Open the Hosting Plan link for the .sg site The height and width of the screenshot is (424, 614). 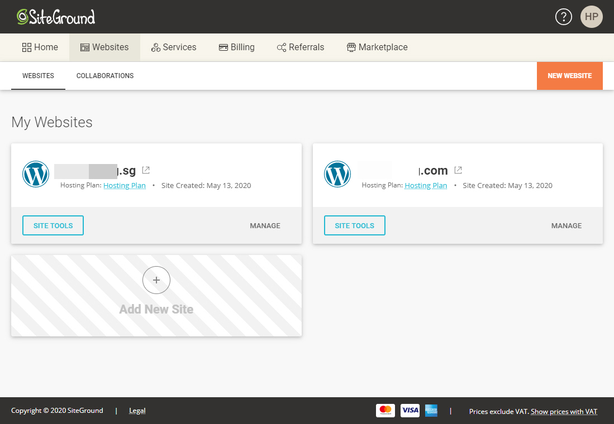click(125, 185)
